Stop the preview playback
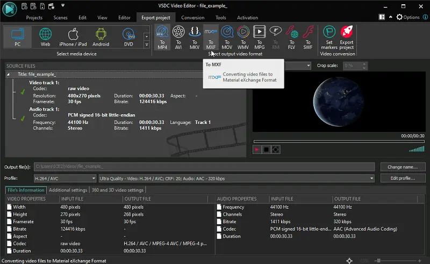 (x=266, y=150)
